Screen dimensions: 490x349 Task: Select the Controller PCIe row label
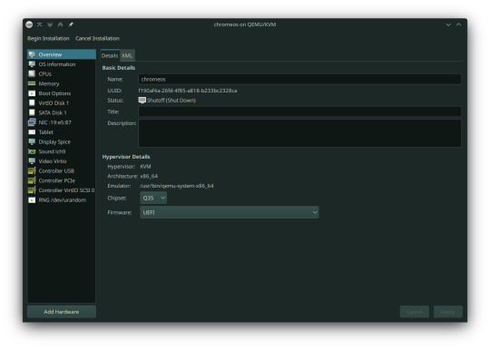(57, 180)
